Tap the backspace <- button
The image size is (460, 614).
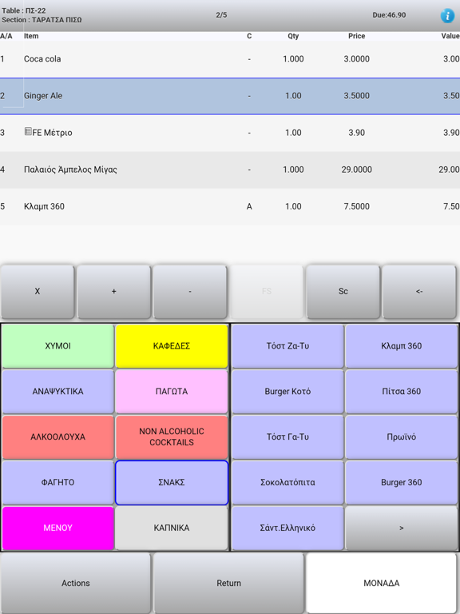[419, 291]
